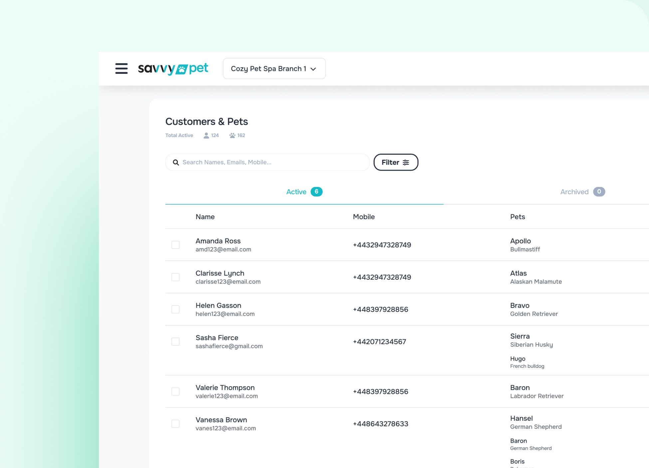The image size is (649, 468).
Task: Click email sashafierce@gmail.com
Action: pos(229,346)
